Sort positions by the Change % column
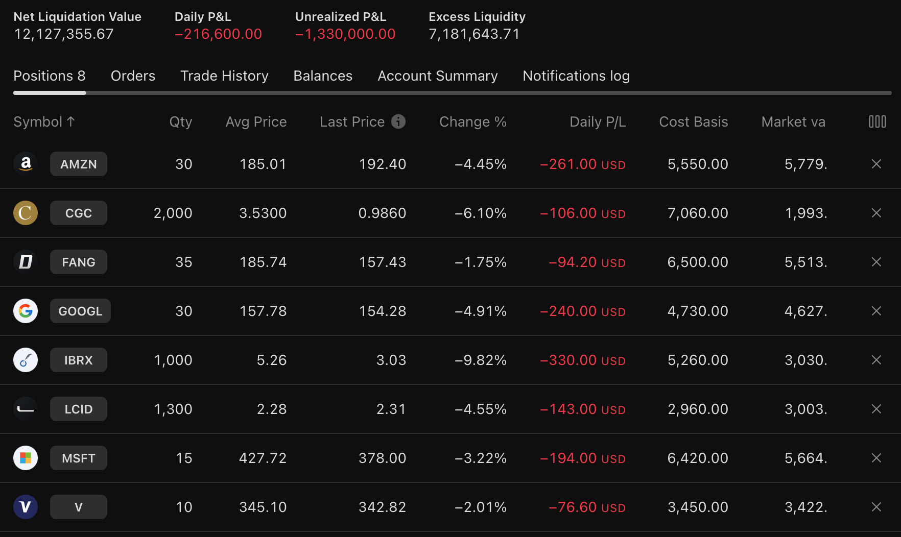901x537 pixels. [472, 121]
